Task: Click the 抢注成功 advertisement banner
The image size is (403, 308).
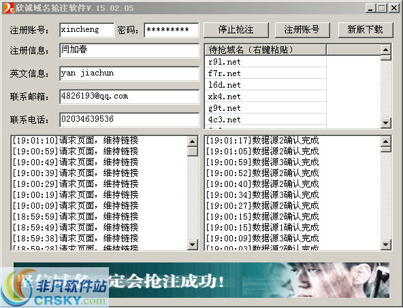Action: pyautogui.click(x=201, y=280)
